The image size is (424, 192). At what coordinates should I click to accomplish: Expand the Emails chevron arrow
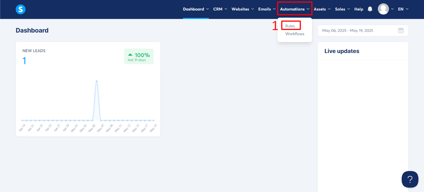pyautogui.click(x=274, y=9)
